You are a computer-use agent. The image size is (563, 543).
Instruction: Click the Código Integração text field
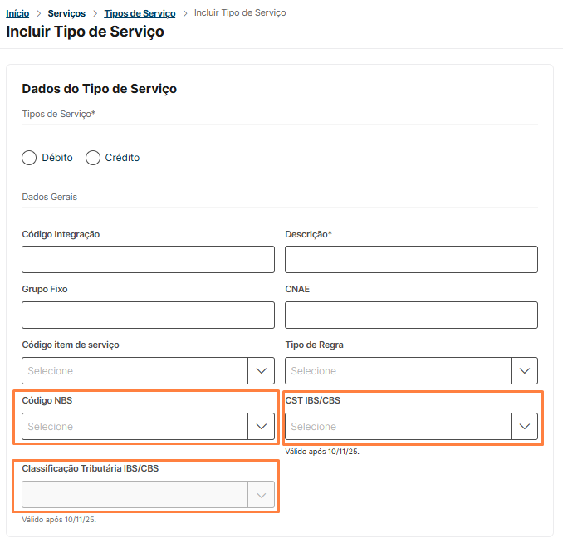pyautogui.click(x=148, y=260)
